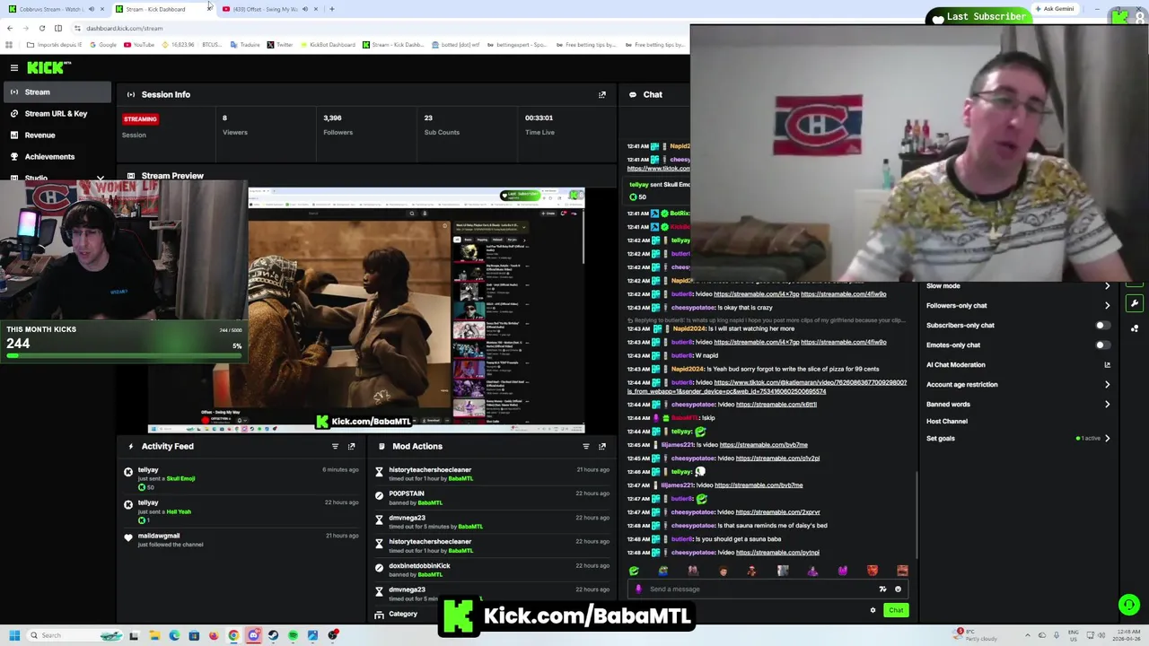Toggle Emotes-only chat switch
Screen dimensions: 1149x646
pos(1101,345)
